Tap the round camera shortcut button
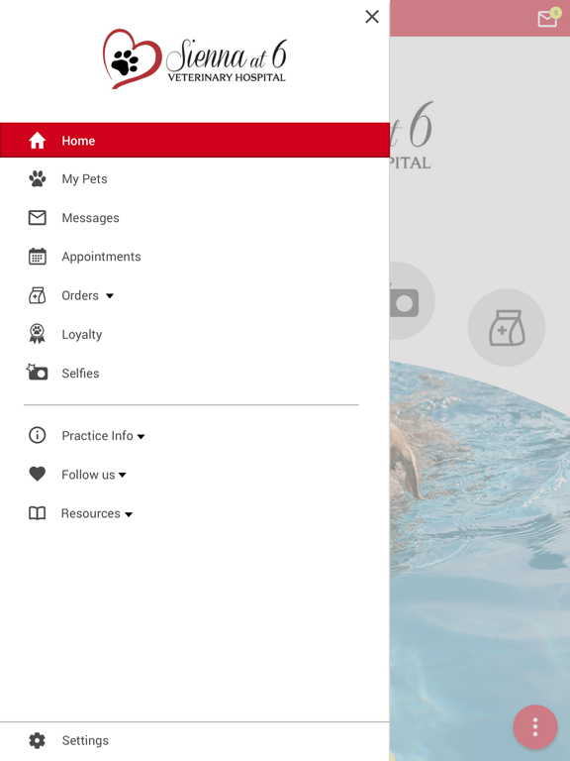 click(412, 301)
